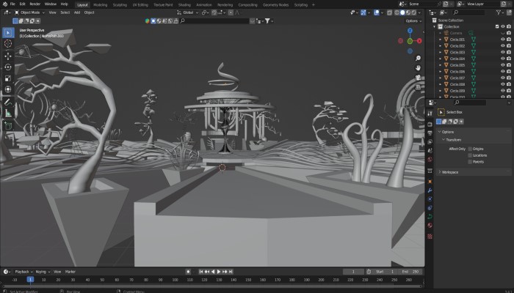Click the End frame field
Image resolution: width=514 pixels, height=293 pixels.
coord(406,271)
